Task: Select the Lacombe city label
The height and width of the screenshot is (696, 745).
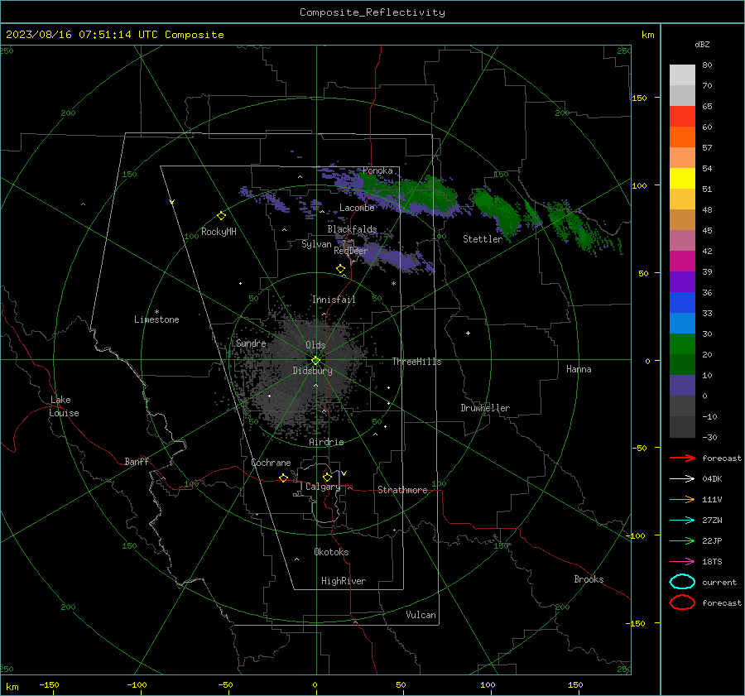Action: (x=357, y=208)
